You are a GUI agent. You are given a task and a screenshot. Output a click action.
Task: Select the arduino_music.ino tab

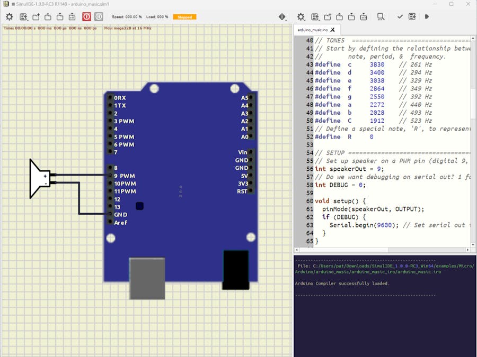312,30
